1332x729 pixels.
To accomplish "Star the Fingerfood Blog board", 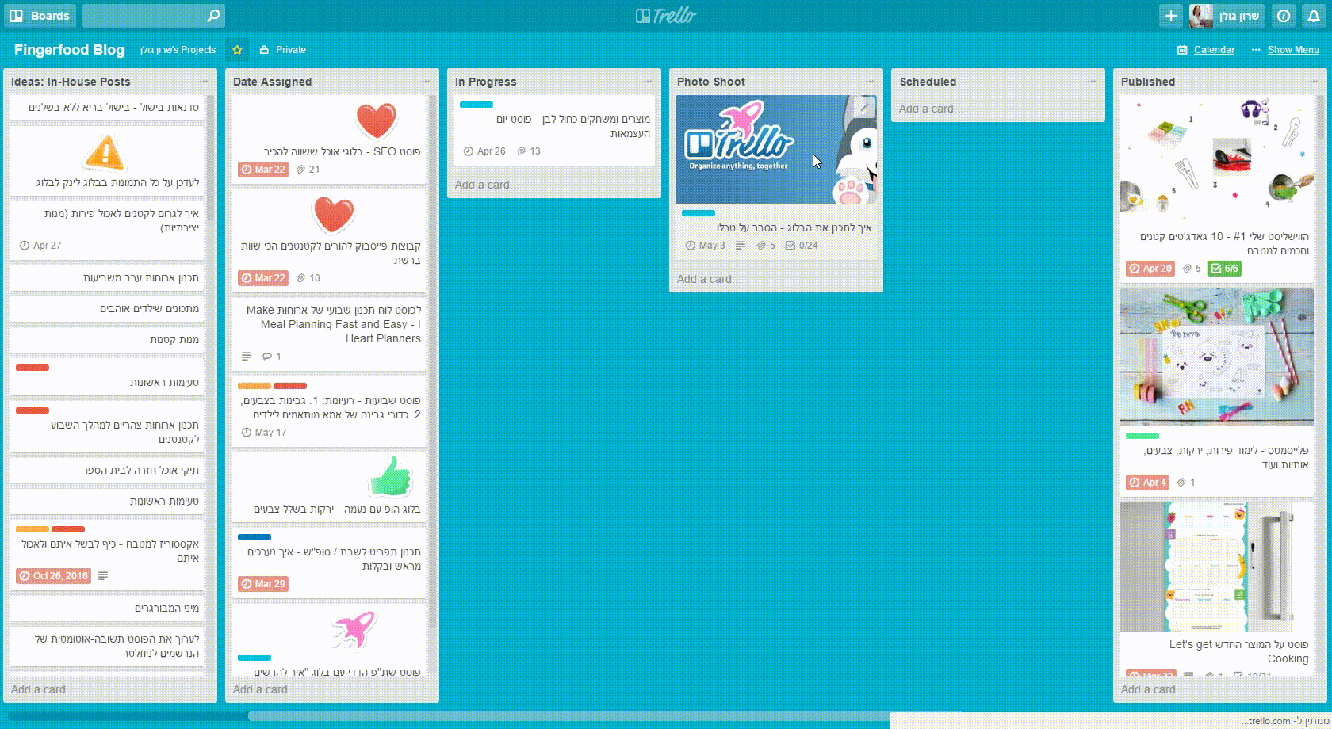I will tap(236, 50).
